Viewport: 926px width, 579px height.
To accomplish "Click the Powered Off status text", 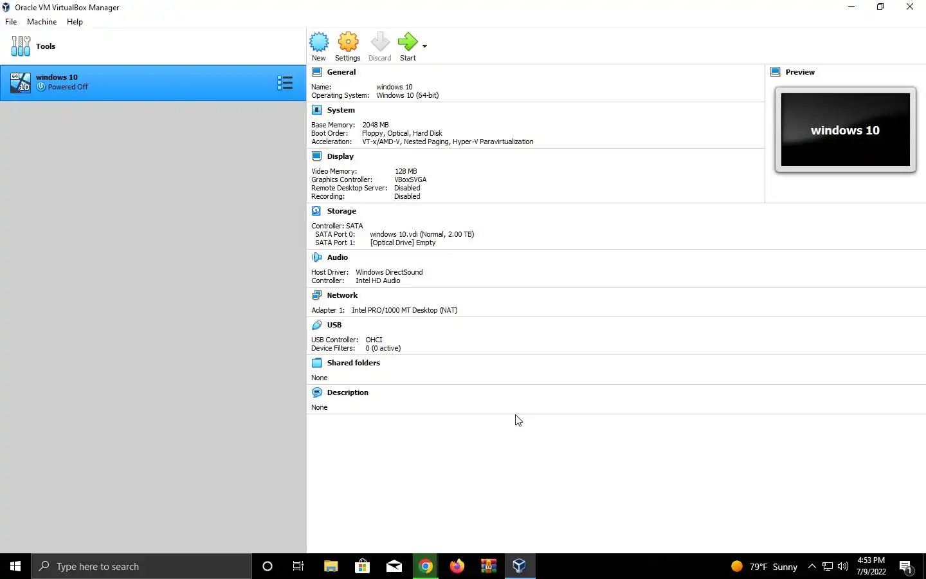I will 68,87.
